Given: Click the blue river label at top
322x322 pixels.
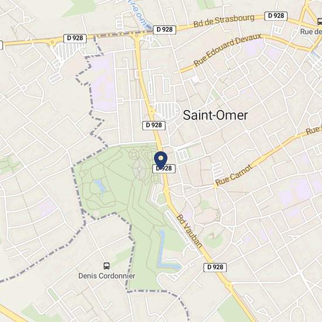Looking at the screenshot, I should point(140,13).
